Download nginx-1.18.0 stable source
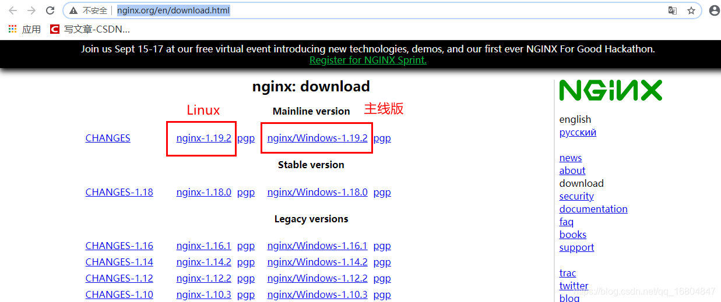This screenshot has height=302, width=721. 204,192
